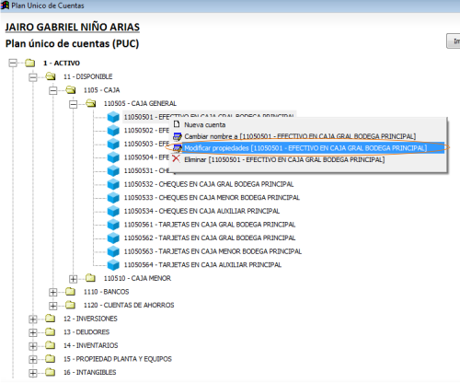Expand the 12 - INVERSIONES node
460x383 pixels.
point(33,319)
